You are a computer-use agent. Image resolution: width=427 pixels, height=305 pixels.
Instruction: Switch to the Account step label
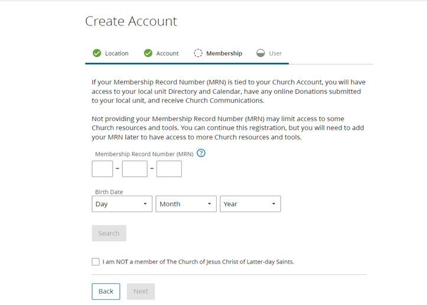point(167,53)
